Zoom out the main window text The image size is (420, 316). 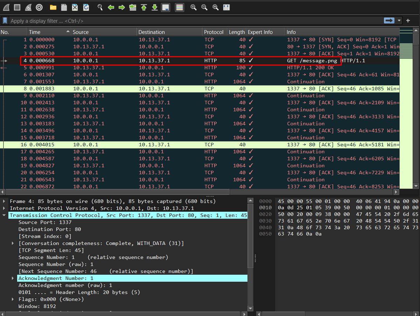(x=204, y=7)
